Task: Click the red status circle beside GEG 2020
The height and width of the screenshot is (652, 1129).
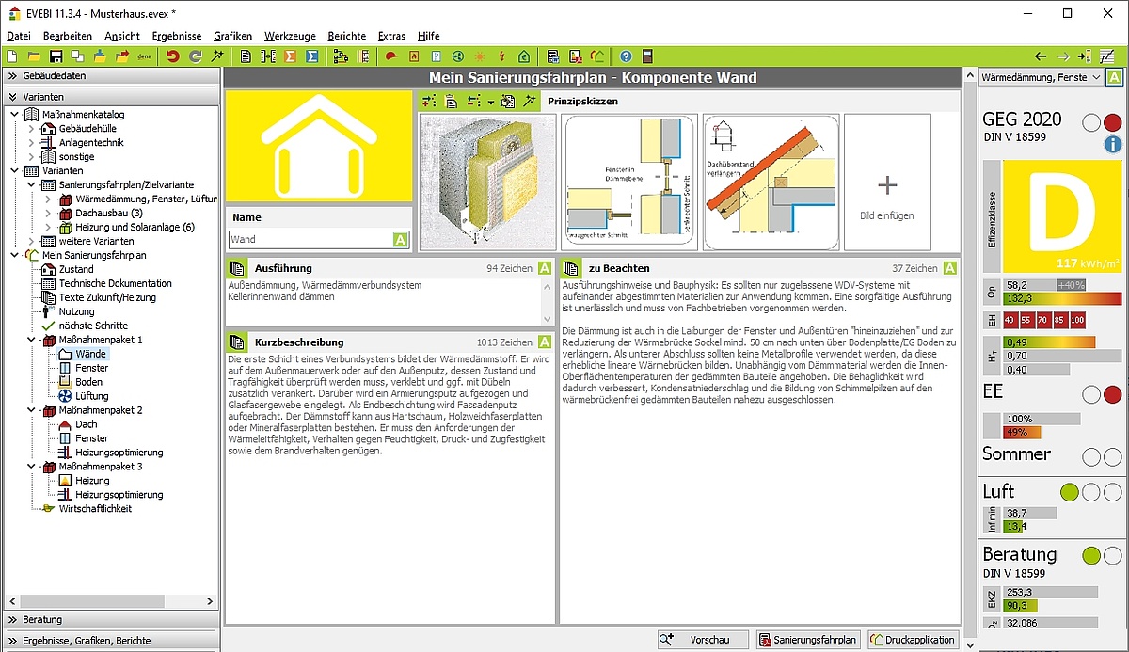Action: tap(1112, 122)
